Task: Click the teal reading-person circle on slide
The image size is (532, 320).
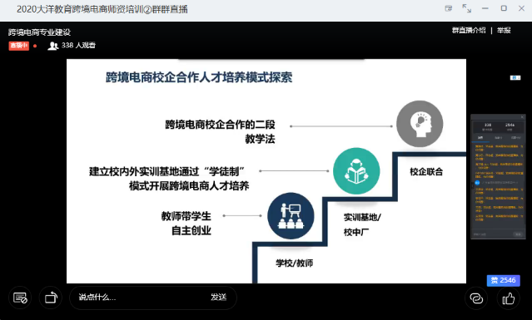Action: coord(356,170)
